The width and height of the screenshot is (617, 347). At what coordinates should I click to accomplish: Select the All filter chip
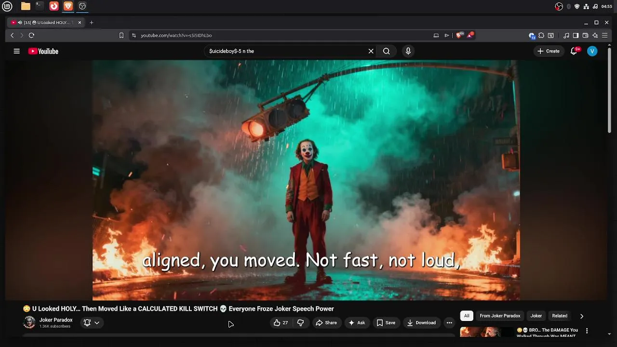[x=467, y=316]
